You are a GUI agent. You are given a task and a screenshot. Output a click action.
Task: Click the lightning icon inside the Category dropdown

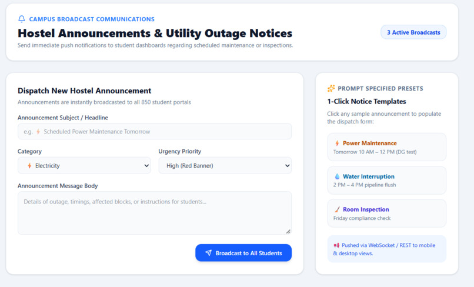(x=29, y=166)
